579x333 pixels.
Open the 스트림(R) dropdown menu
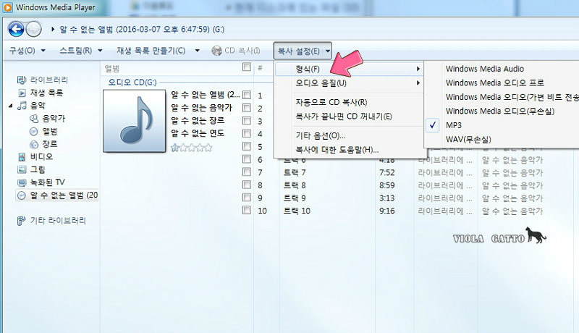(x=80, y=51)
